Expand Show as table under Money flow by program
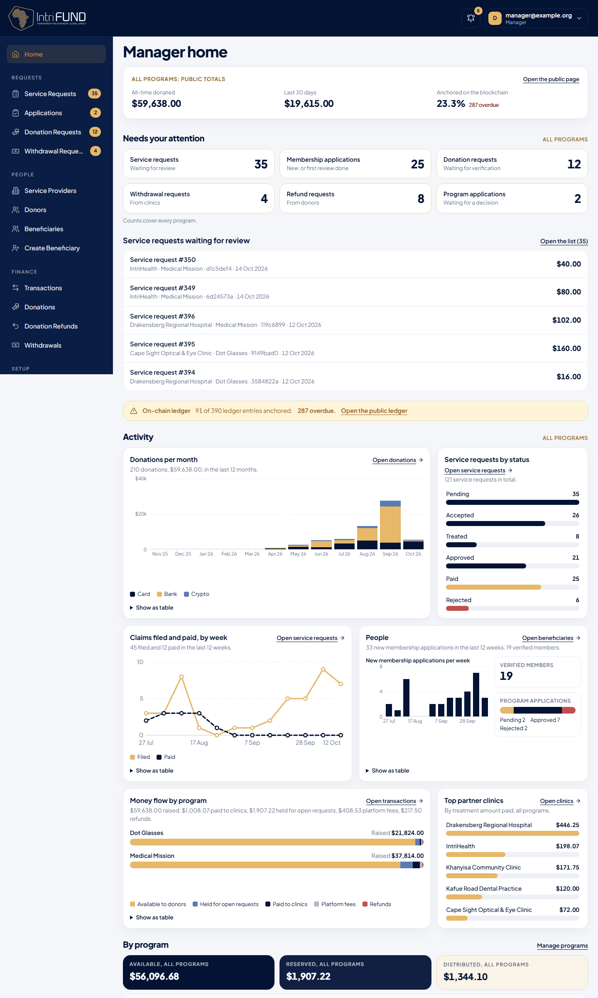 click(x=152, y=917)
